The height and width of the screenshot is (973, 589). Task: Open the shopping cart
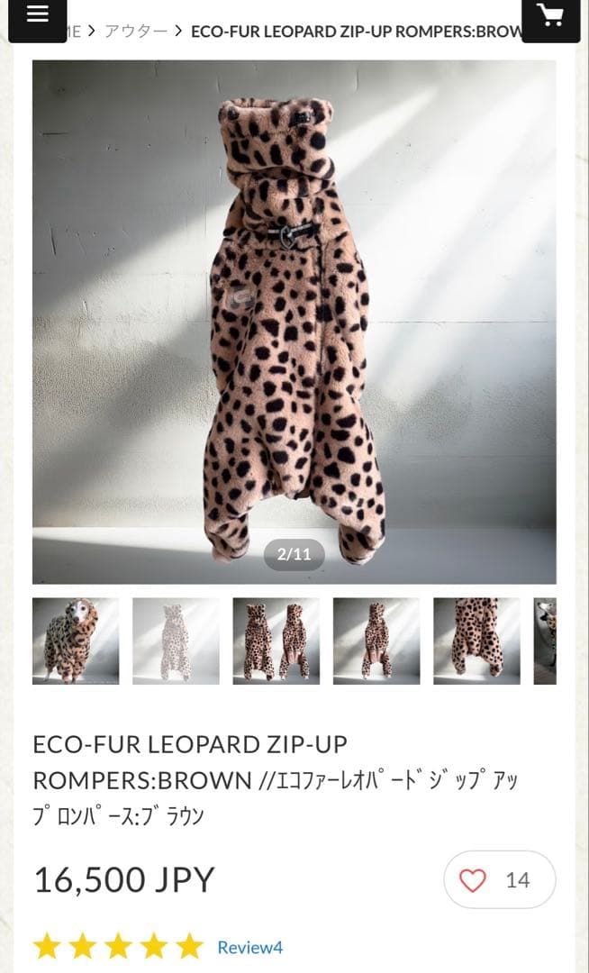click(x=550, y=18)
